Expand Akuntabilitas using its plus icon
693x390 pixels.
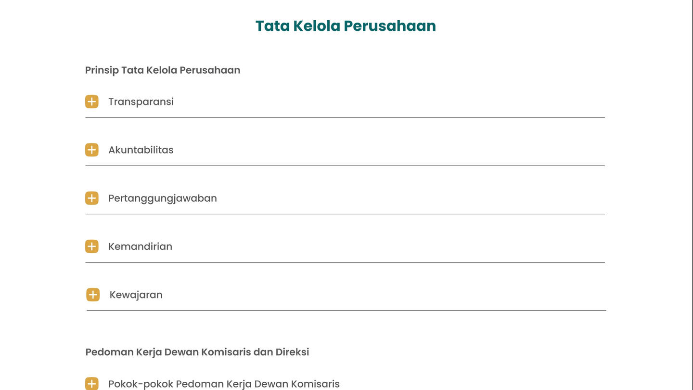click(x=92, y=150)
